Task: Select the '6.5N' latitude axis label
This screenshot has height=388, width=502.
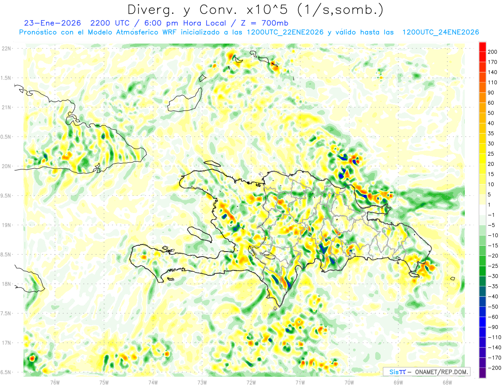Action: (6, 372)
